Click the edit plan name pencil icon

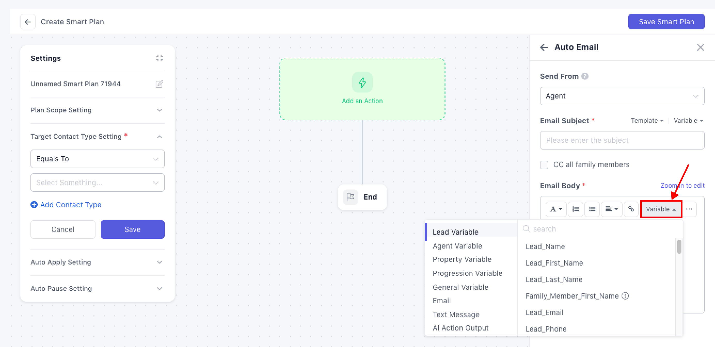tap(159, 84)
